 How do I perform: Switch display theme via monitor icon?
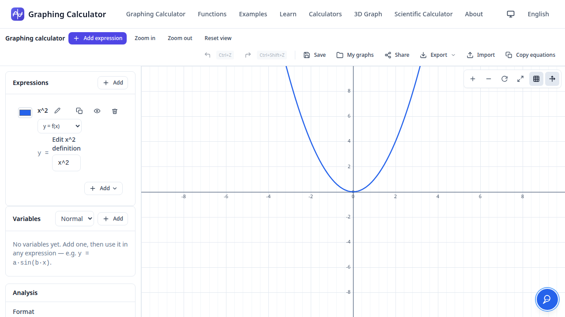pos(511,14)
